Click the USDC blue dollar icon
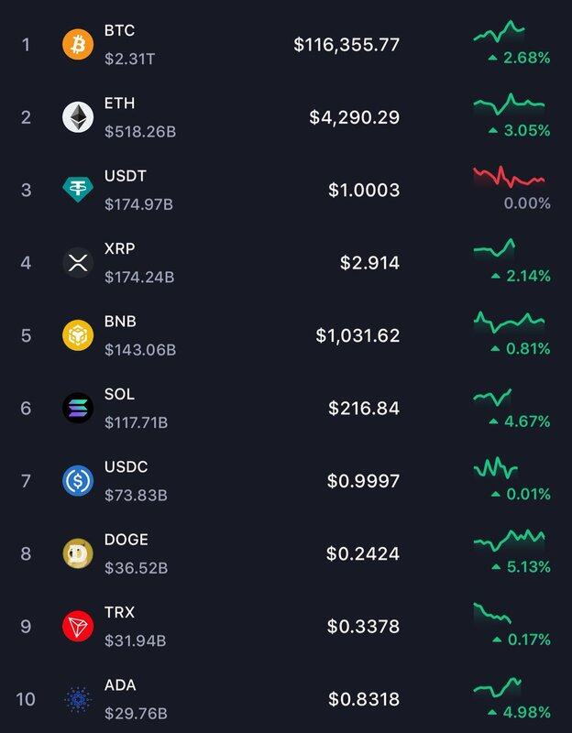Image resolution: width=572 pixels, height=733 pixels. (x=78, y=480)
